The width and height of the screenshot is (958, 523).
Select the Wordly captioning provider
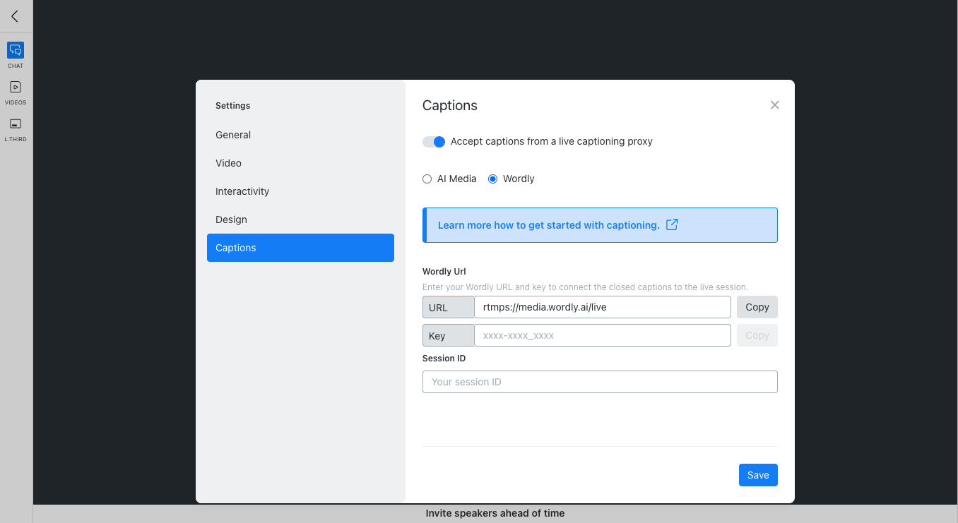492,179
